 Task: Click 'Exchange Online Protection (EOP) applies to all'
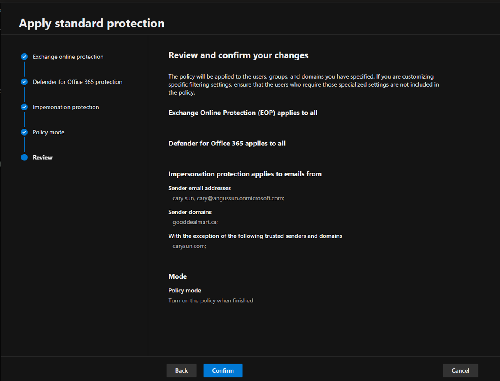pyautogui.click(x=243, y=113)
